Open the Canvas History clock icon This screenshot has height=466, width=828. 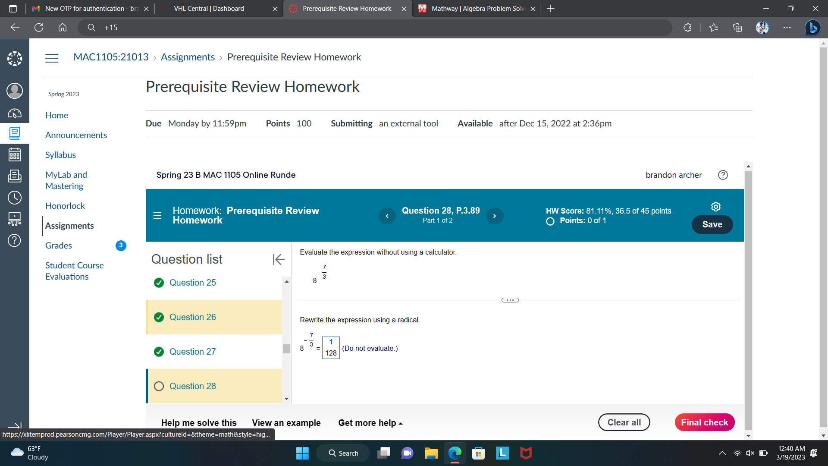point(14,198)
